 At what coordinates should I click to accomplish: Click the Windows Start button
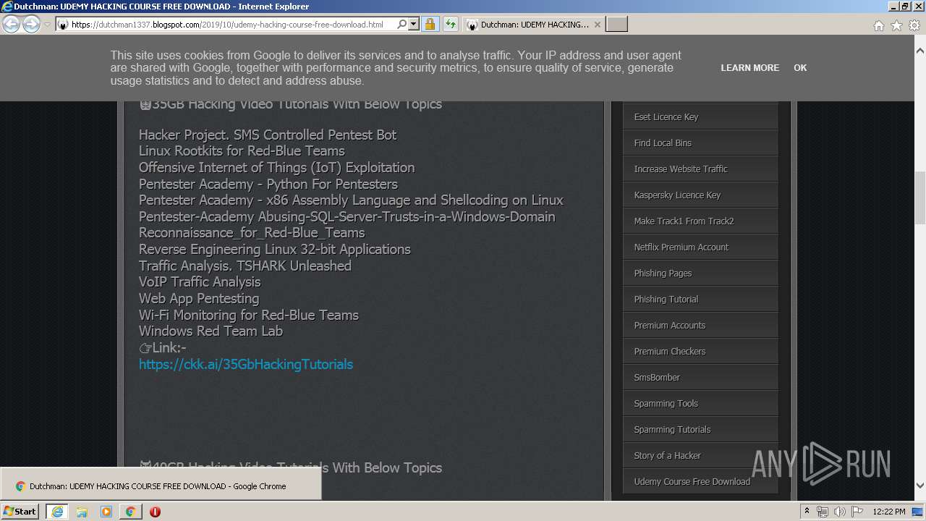(x=20, y=511)
